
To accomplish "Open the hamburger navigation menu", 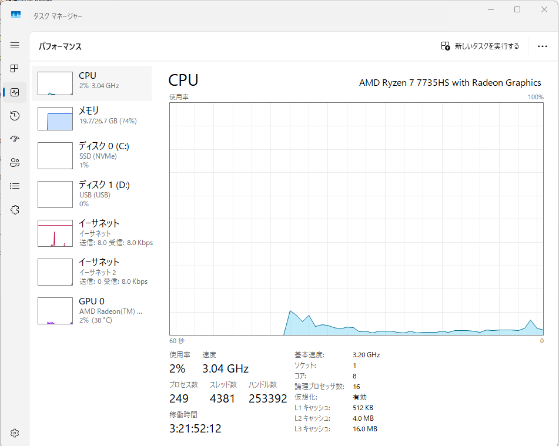I will coord(15,45).
